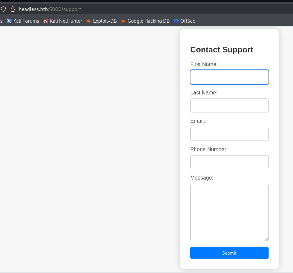Focus the First Name input field
Viewport: 293px width, 273px height.
[229, 77]
